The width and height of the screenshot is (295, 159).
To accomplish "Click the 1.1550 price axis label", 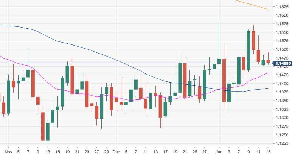I will click(282, 32).
